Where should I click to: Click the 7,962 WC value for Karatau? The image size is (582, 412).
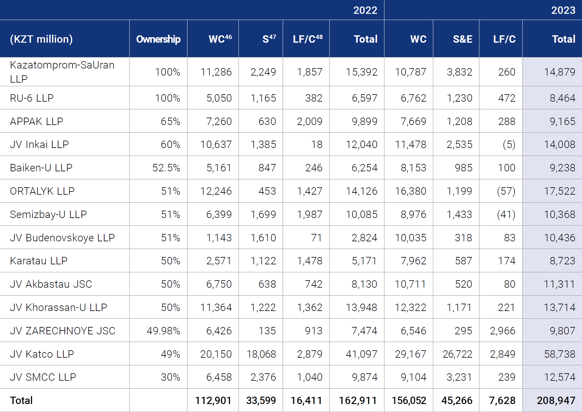[x=413, y=261]
